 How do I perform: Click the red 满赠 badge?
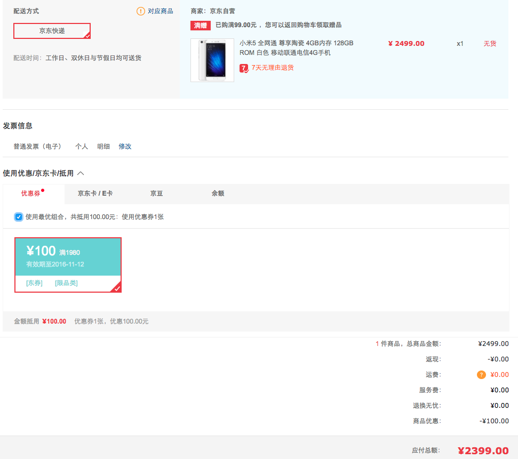pos(201,26)
